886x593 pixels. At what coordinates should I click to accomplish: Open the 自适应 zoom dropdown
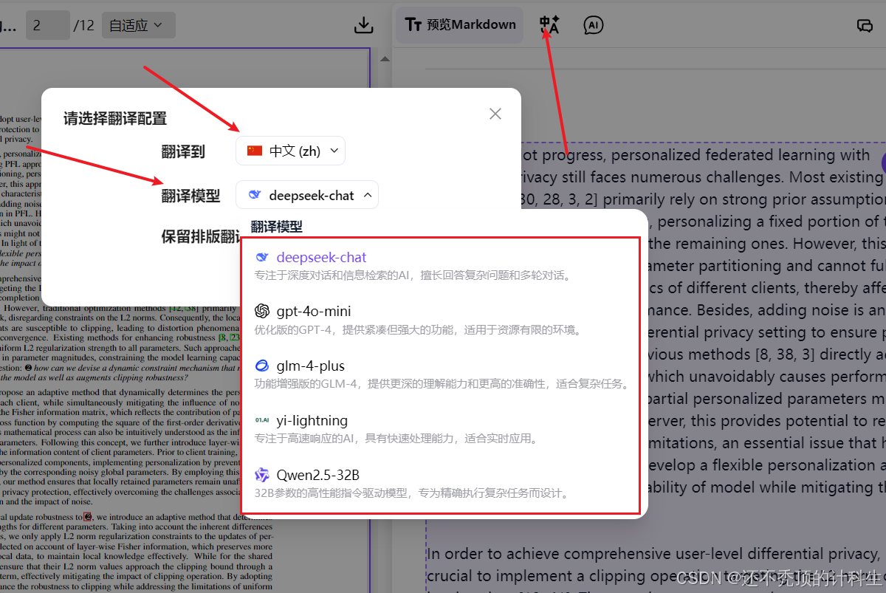pos(139,25)
